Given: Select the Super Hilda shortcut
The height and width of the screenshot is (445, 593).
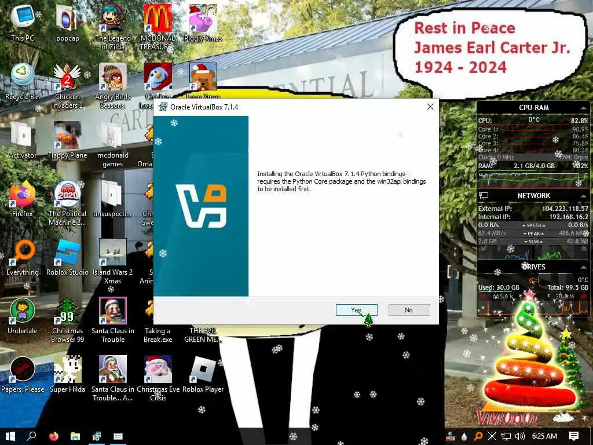Looking at the screenshot, I should click(x=67, y=375).
